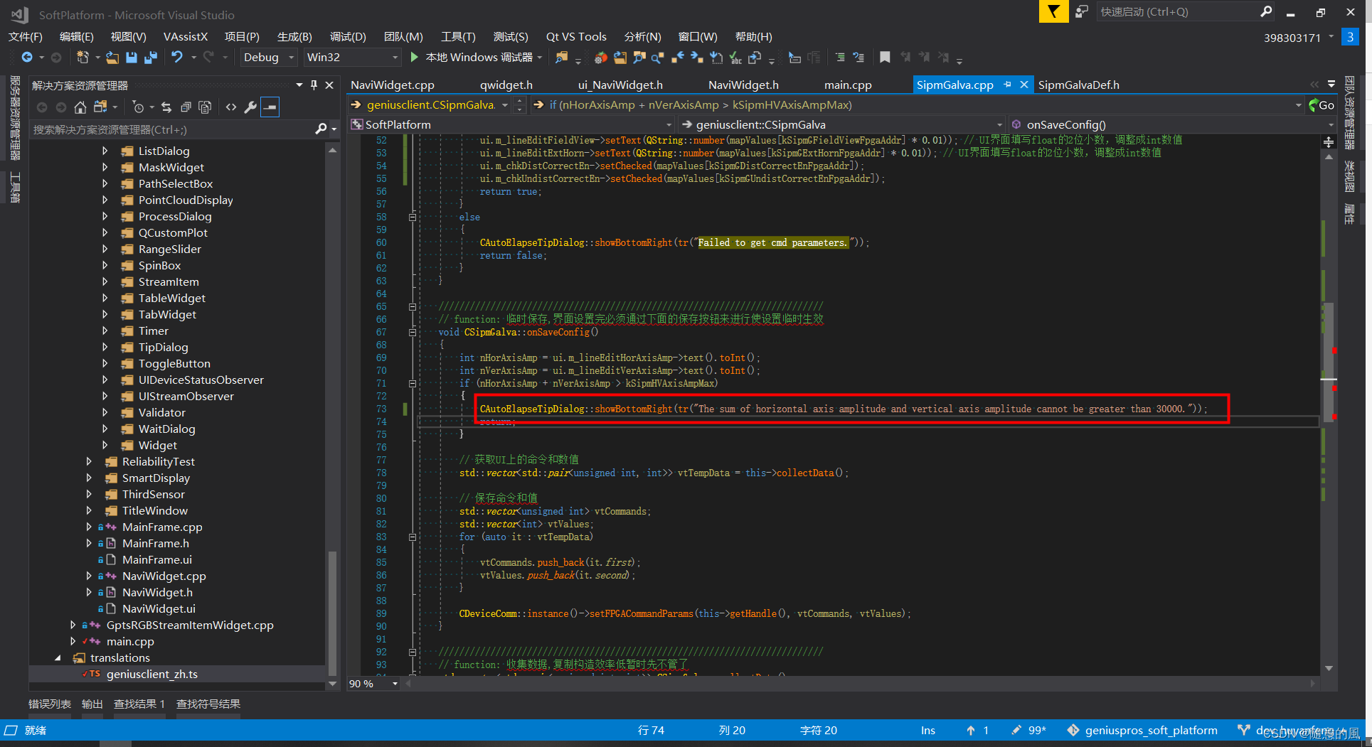Viewport: 1372px width, 747px height.
Task: Close the SipmGalva.cpp tab
Action: pos(1023,85)
